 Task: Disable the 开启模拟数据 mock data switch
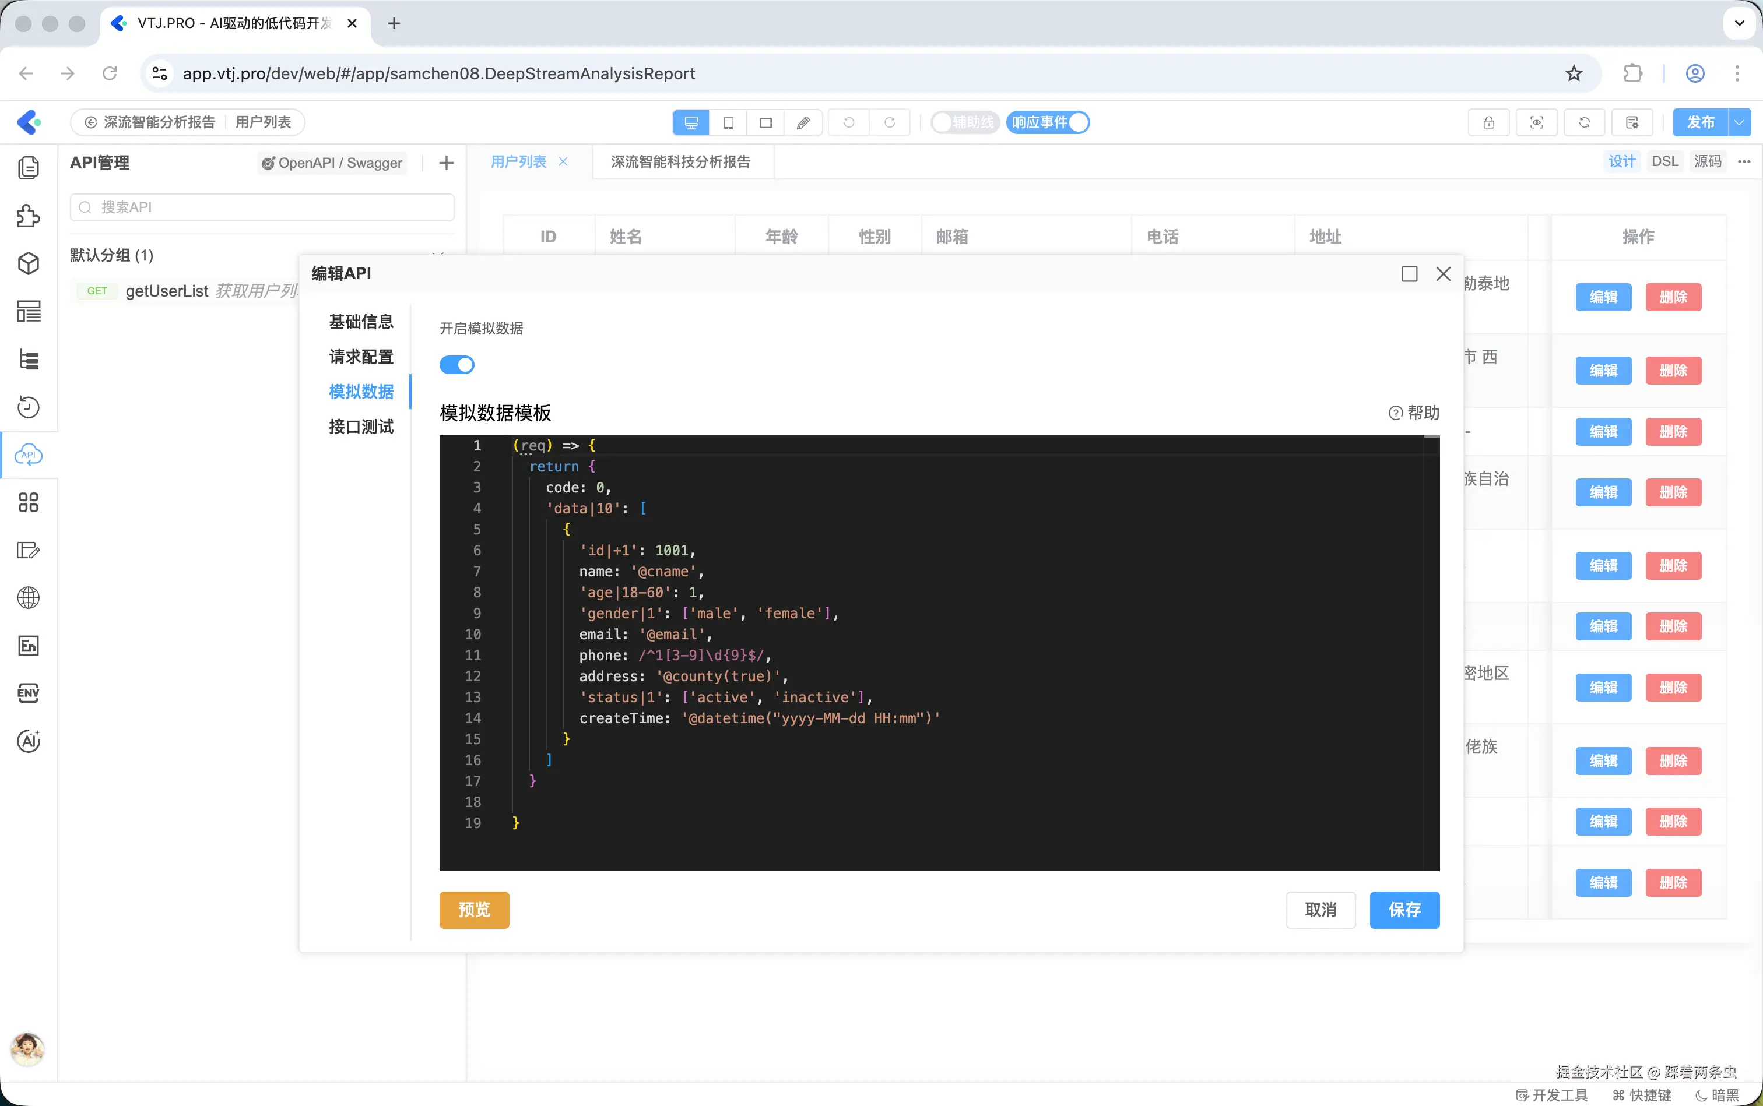456,364
